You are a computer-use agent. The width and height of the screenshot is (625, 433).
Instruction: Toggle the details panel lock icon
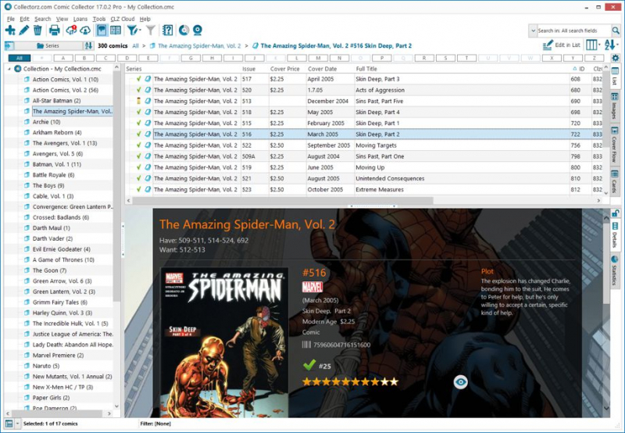(x=616, y=213)
